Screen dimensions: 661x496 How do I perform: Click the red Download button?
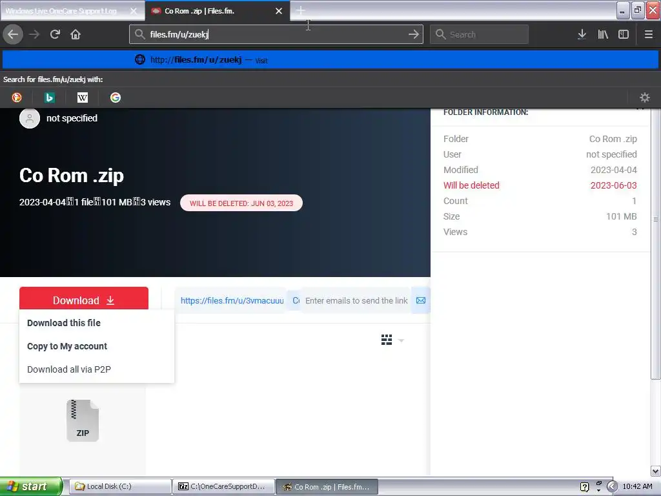pyautogui.click(x=84, y=298)
